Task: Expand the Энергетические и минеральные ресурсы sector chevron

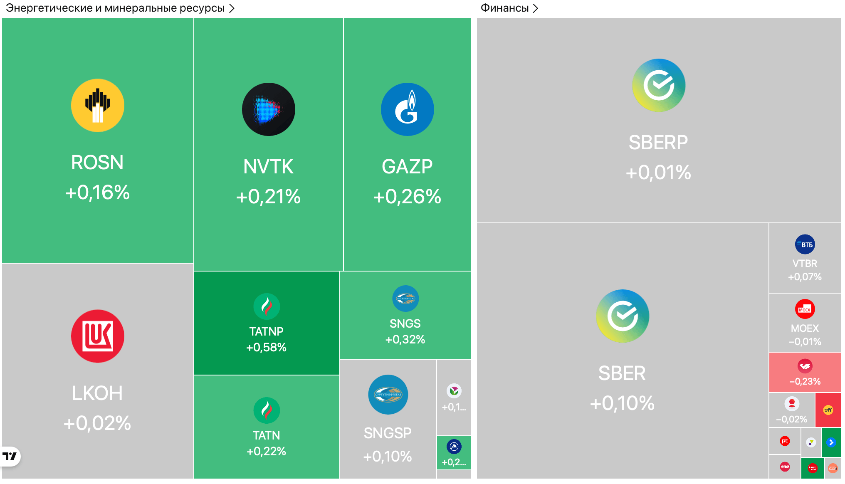Action: click(x=232, y=8)
